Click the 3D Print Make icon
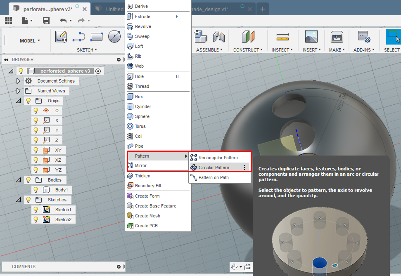The image size is (401, 276). [x=337, y=37]
